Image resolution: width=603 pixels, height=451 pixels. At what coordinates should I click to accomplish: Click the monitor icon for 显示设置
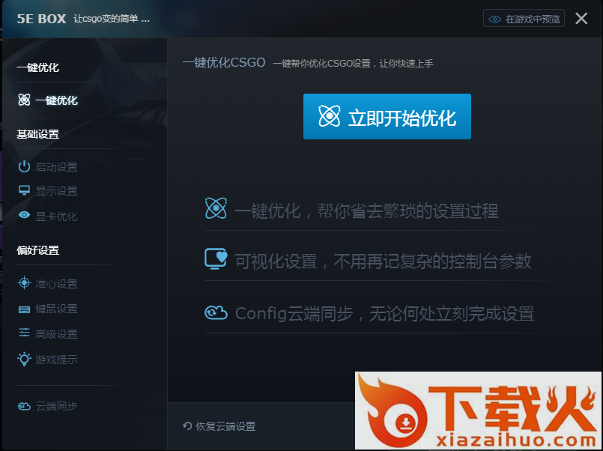pyautogui.click(x=24, y=191)
